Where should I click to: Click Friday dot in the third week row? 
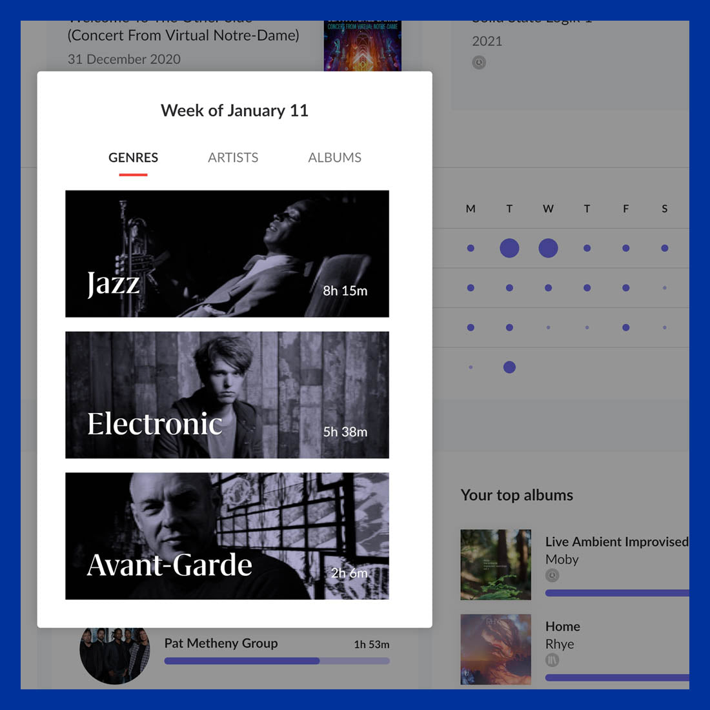[x=626, y=327]
